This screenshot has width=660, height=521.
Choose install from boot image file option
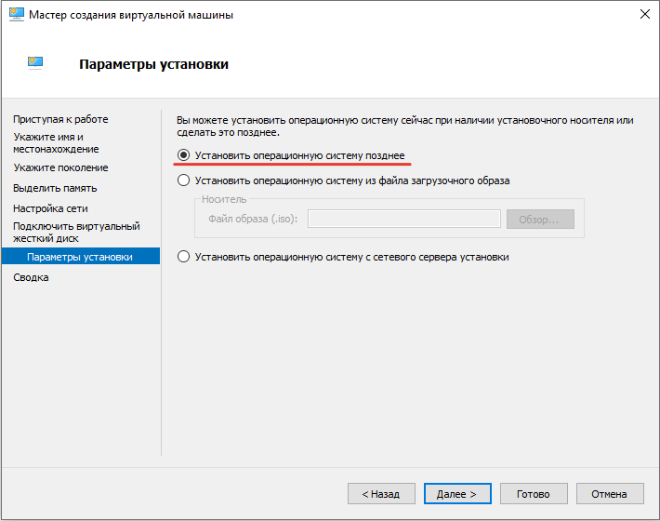(184, 180)
